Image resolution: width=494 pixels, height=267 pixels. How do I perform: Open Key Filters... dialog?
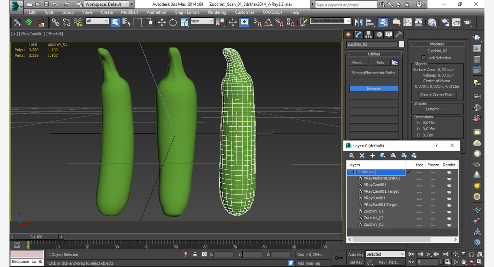coord(390,262)
